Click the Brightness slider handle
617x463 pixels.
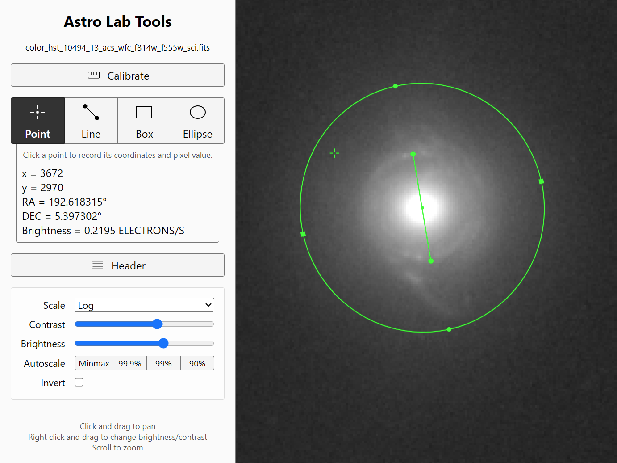coord(163,344)
